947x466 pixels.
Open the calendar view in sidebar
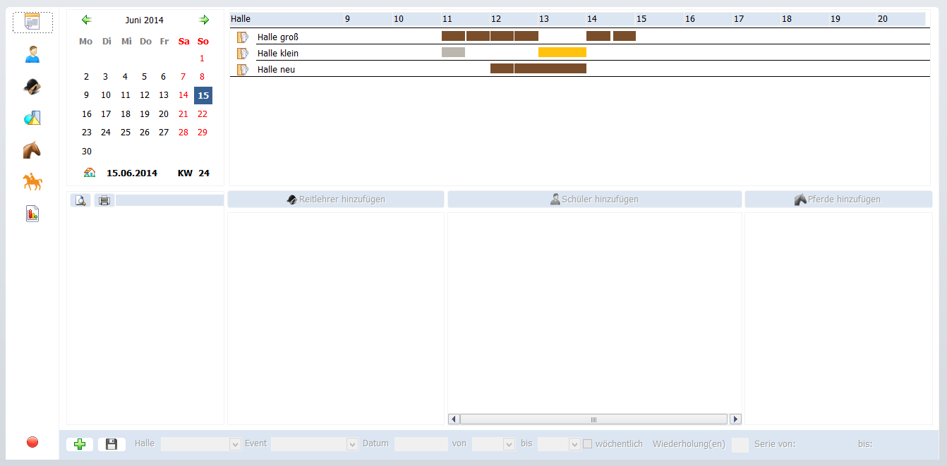(x=32, y=22)
